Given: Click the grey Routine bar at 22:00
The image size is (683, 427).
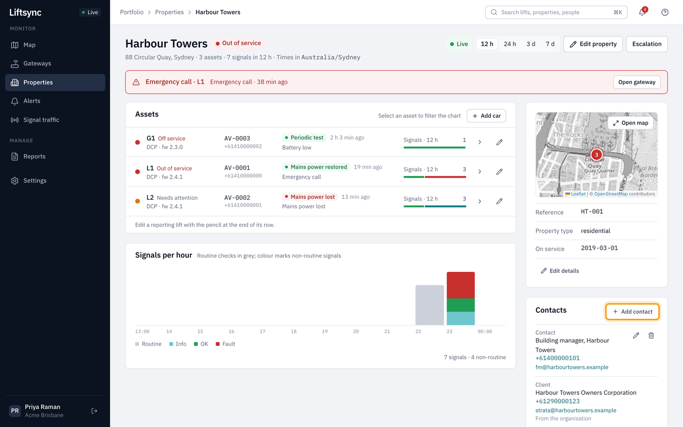Looking at the screenshot, I should coord(429,305).
